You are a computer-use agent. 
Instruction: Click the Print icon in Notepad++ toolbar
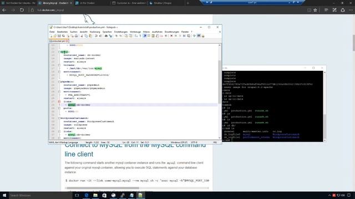(77, 36)
